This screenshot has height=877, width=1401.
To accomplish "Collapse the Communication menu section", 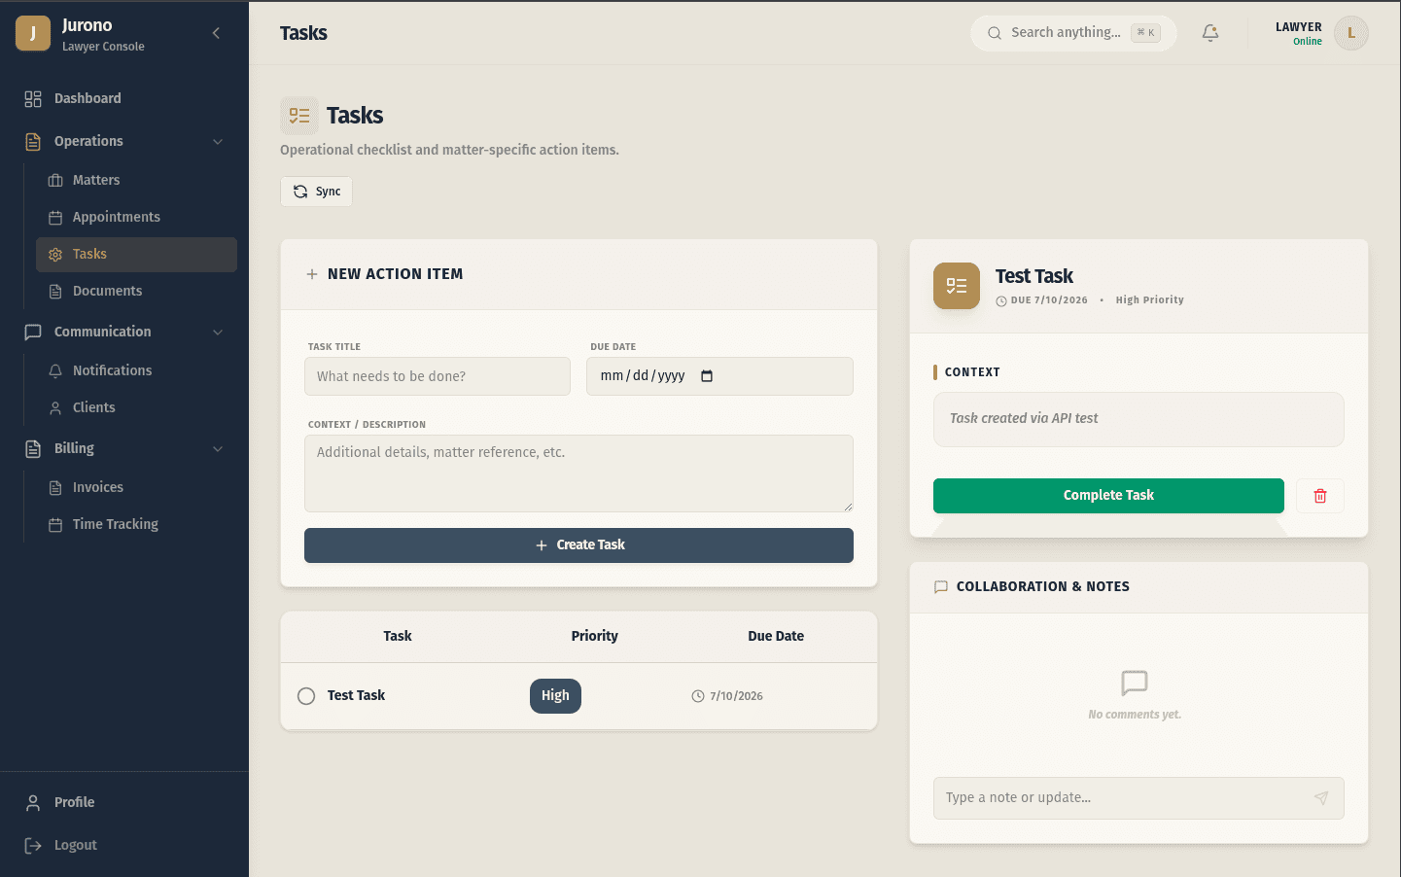I will tap(218, 333).
